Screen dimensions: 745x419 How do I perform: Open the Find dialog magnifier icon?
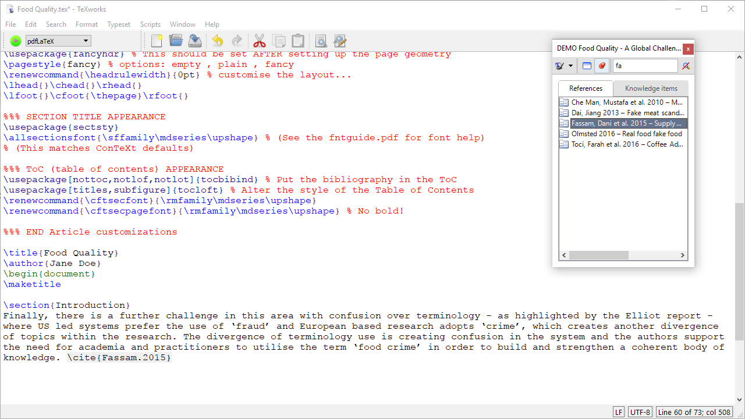[321, 41]
